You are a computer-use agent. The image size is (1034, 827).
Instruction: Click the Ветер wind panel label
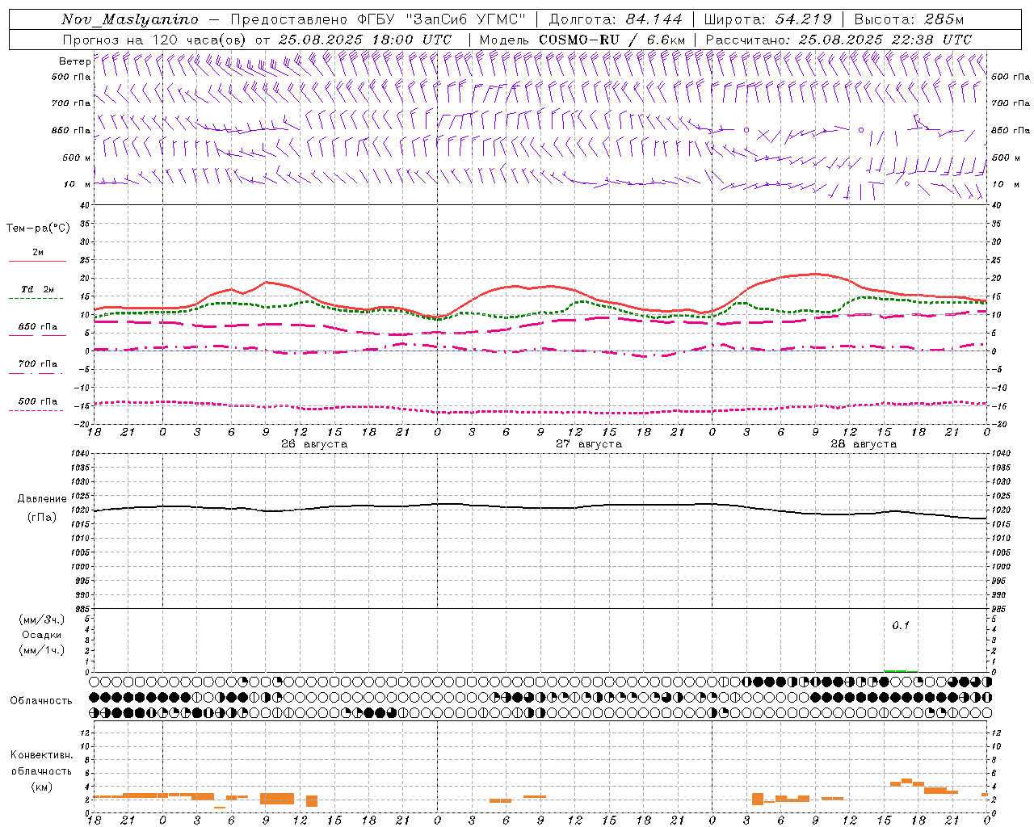pyautogui.click(x=74, y=61)
